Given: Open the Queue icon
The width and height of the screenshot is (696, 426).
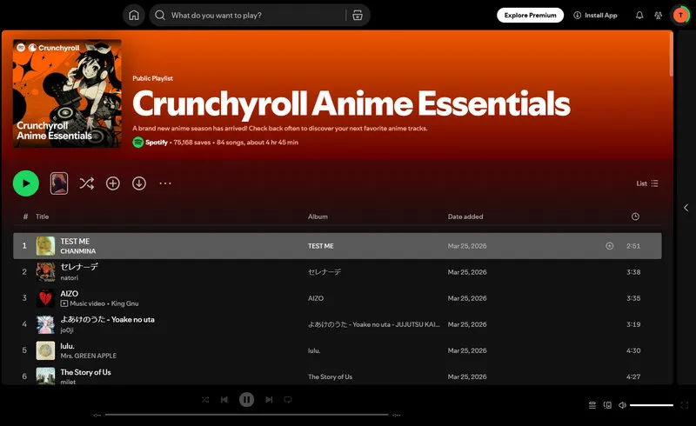Looking at the screenshot, I should pos(592,405).
